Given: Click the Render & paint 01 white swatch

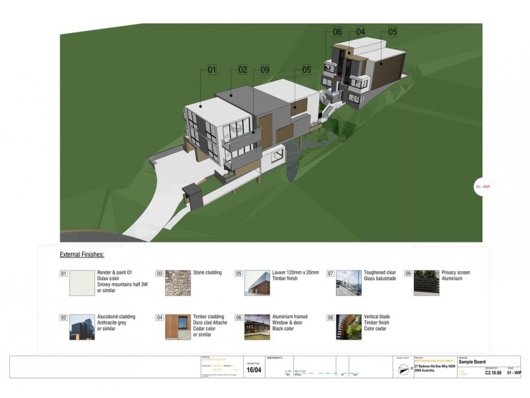Looking at the screenshot, I should click(x=83, y=281).
